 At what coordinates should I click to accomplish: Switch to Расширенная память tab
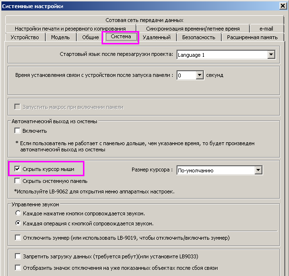point(252,37)
